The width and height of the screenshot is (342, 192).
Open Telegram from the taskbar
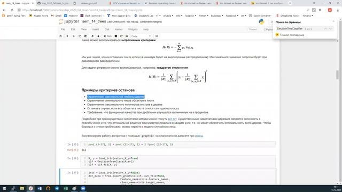click(57, 188)
